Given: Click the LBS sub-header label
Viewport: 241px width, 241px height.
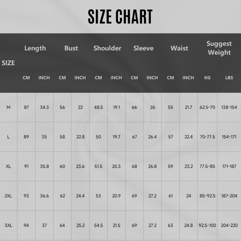Looking at the screenshot, I should tap(229, 78).
